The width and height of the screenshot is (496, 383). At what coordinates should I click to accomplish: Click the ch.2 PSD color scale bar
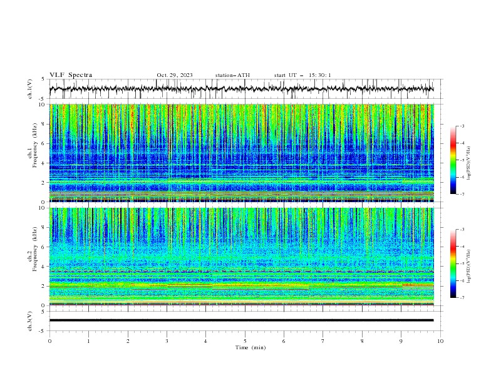coord(453,263)
